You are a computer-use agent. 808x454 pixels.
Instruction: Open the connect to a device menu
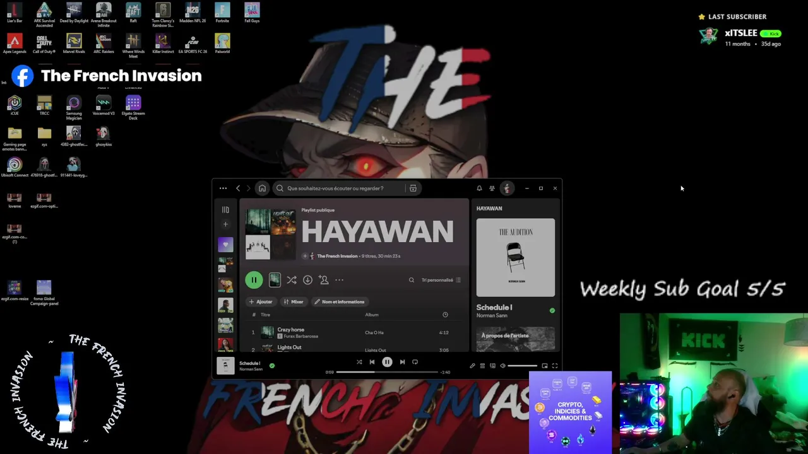pos(492,366)
